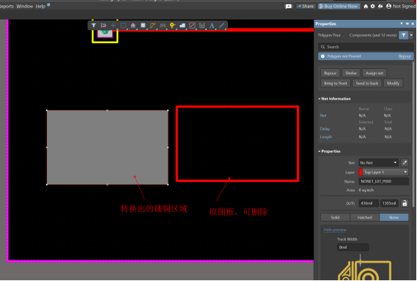
Task: Click the red Top Layer color swatch
Action: tap(361, 172)
